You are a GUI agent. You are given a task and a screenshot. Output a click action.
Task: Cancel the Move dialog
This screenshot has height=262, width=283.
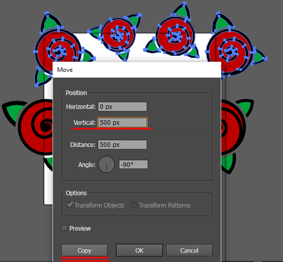click(x=189, y=250)
